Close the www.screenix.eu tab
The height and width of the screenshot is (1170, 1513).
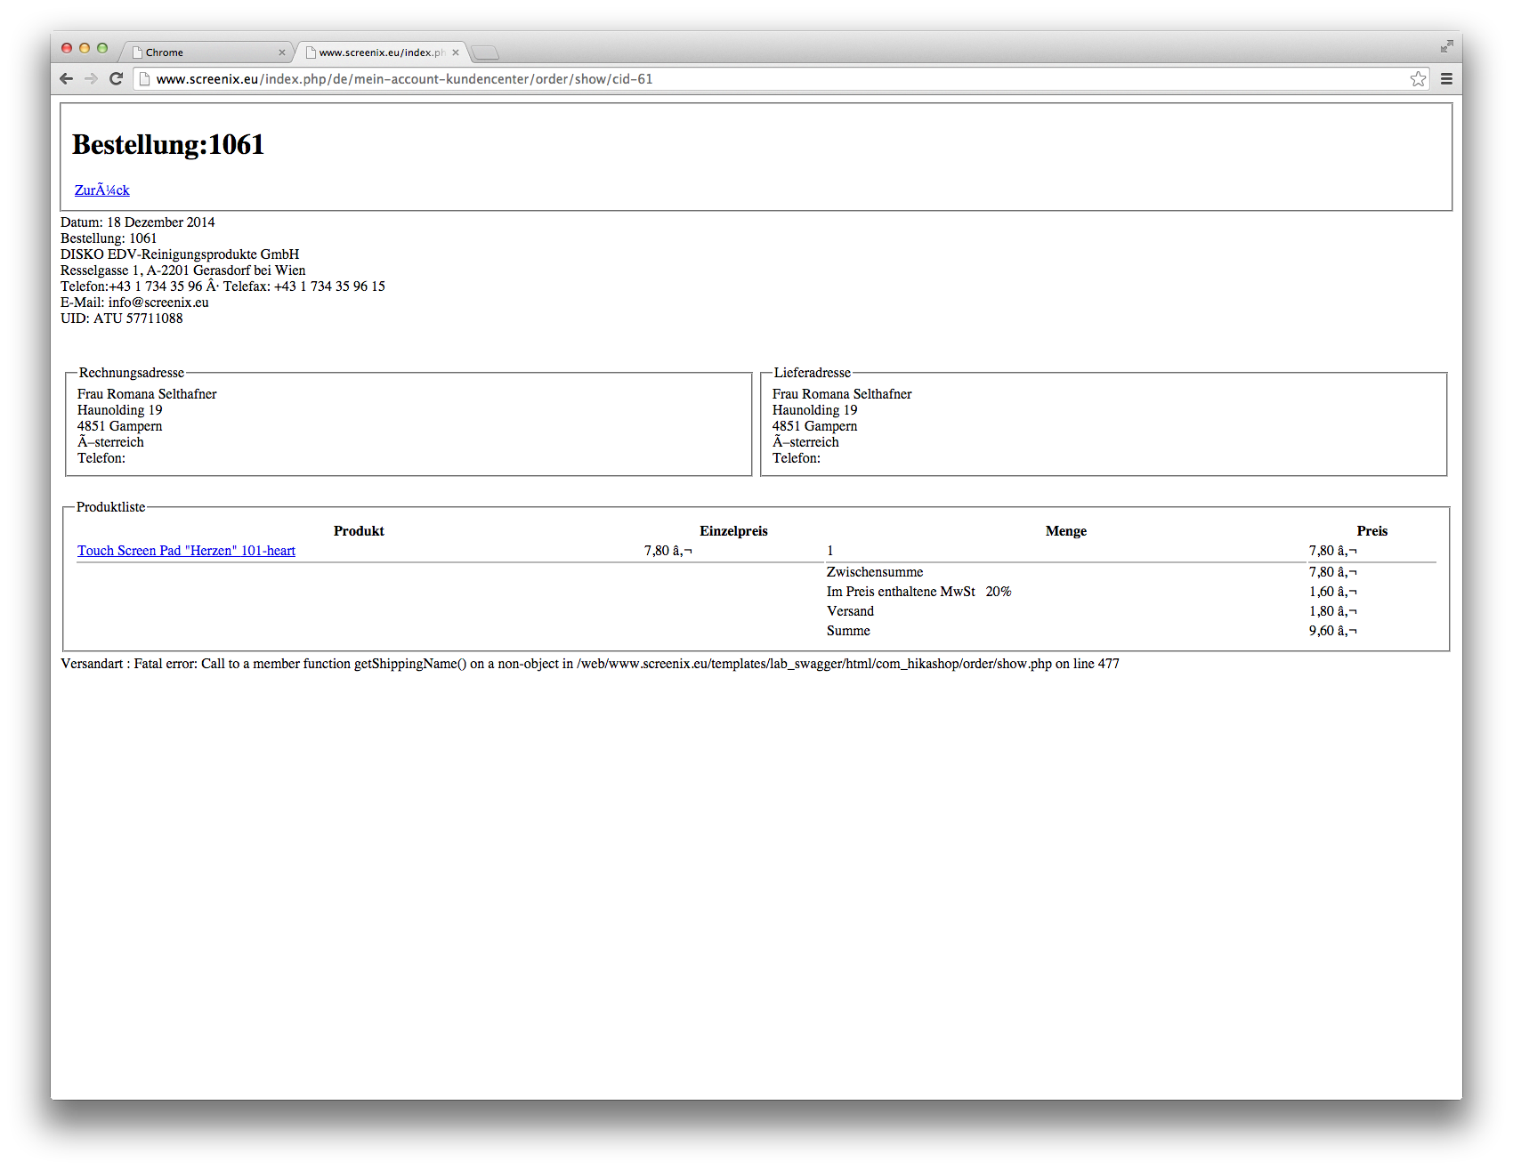(x=456, y=52)
